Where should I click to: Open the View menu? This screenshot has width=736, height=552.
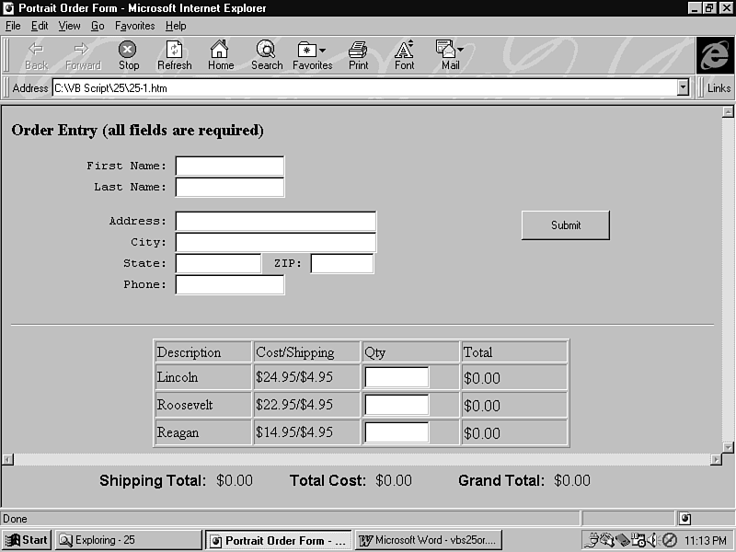pyautogui.click(x=70, y=26)
